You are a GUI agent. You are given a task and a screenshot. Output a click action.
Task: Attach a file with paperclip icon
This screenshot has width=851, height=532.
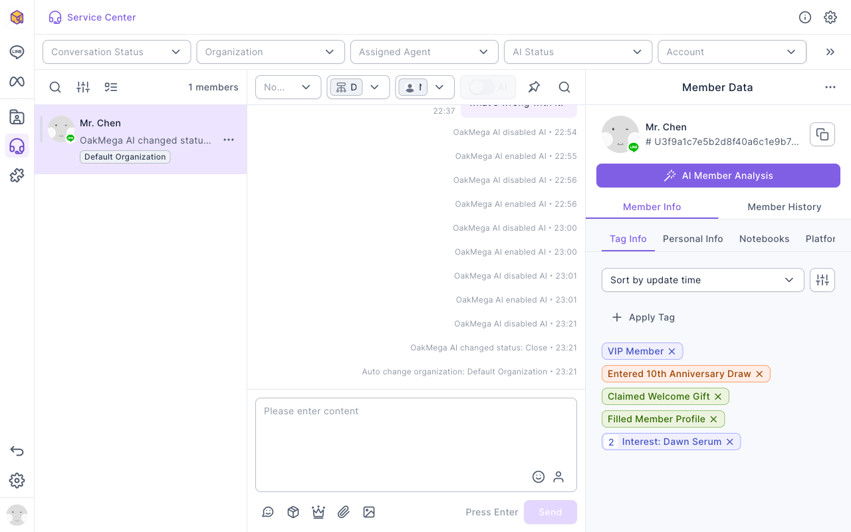[344, 512]
